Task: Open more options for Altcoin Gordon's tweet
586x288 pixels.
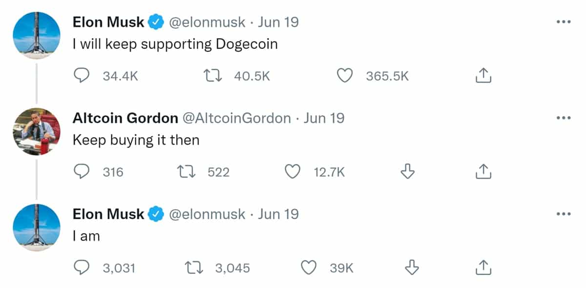Action: pyautogui.click(x=563, y=118)
